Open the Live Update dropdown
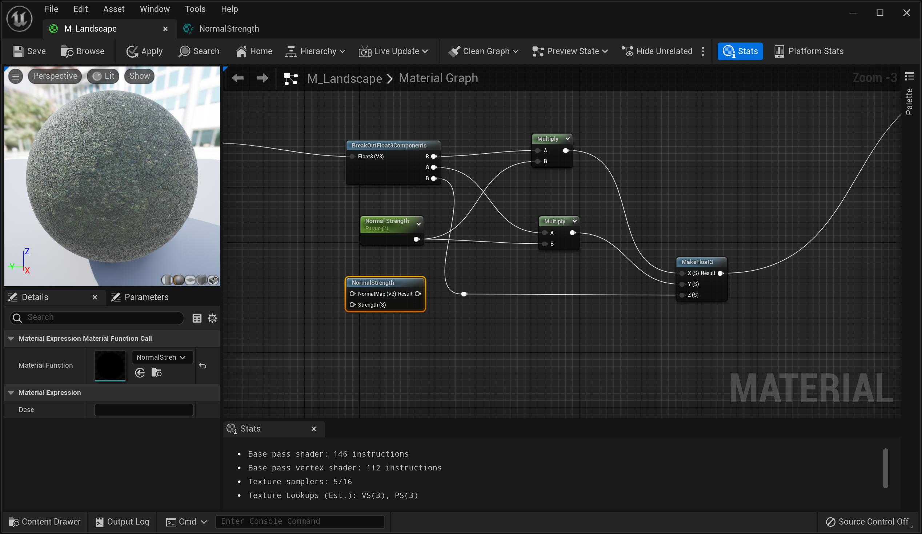 pyautogui.click(x=394, y=51)
